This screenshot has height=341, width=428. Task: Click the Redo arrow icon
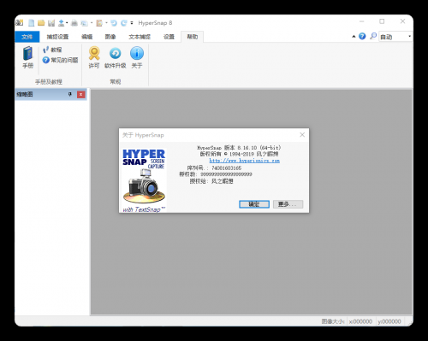(x=124, y=23)
